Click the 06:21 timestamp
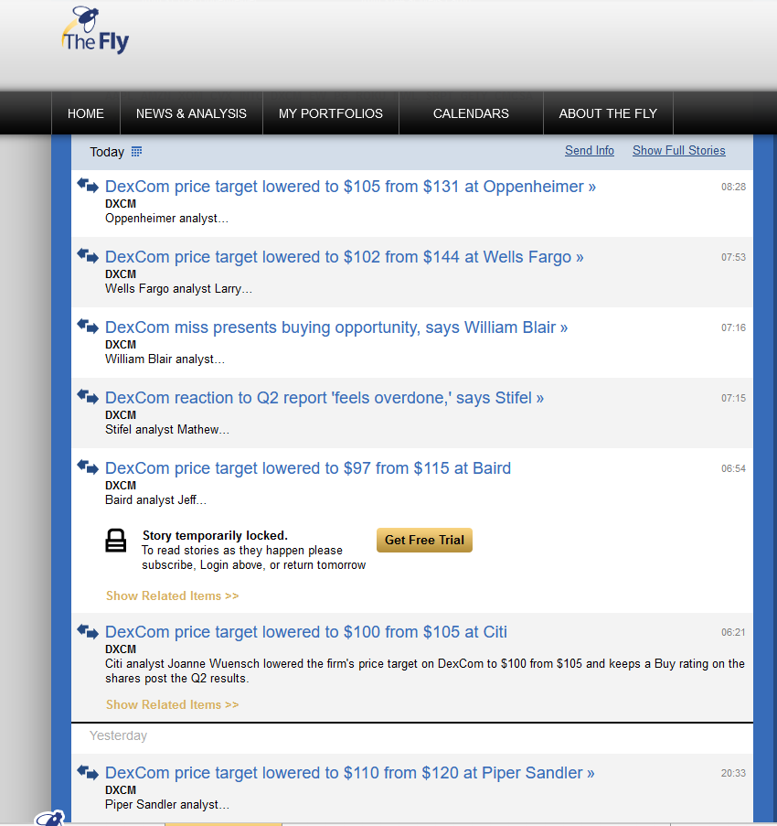777x826 pixels. click(x=733, y=633)
